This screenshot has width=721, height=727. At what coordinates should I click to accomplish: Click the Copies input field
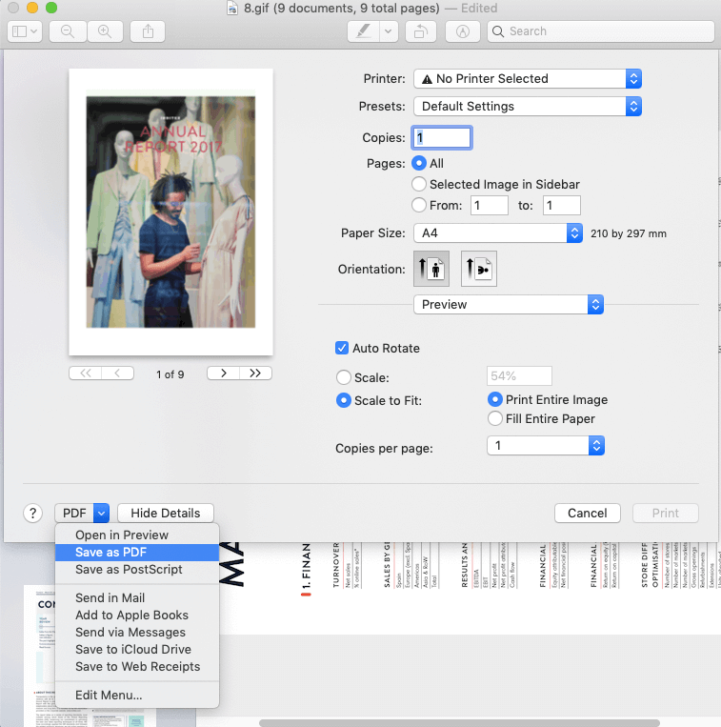click(440, 138)
